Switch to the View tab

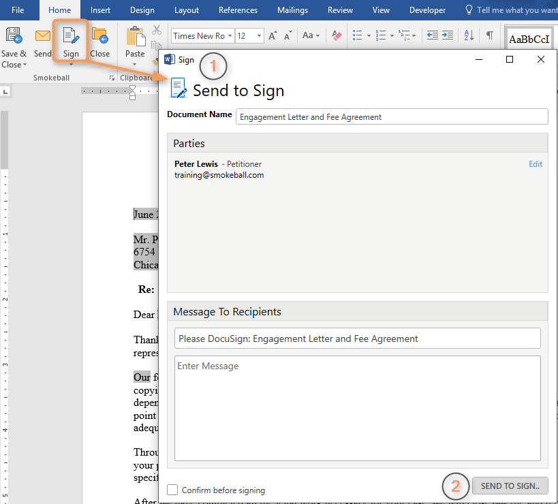click(381, 10)
